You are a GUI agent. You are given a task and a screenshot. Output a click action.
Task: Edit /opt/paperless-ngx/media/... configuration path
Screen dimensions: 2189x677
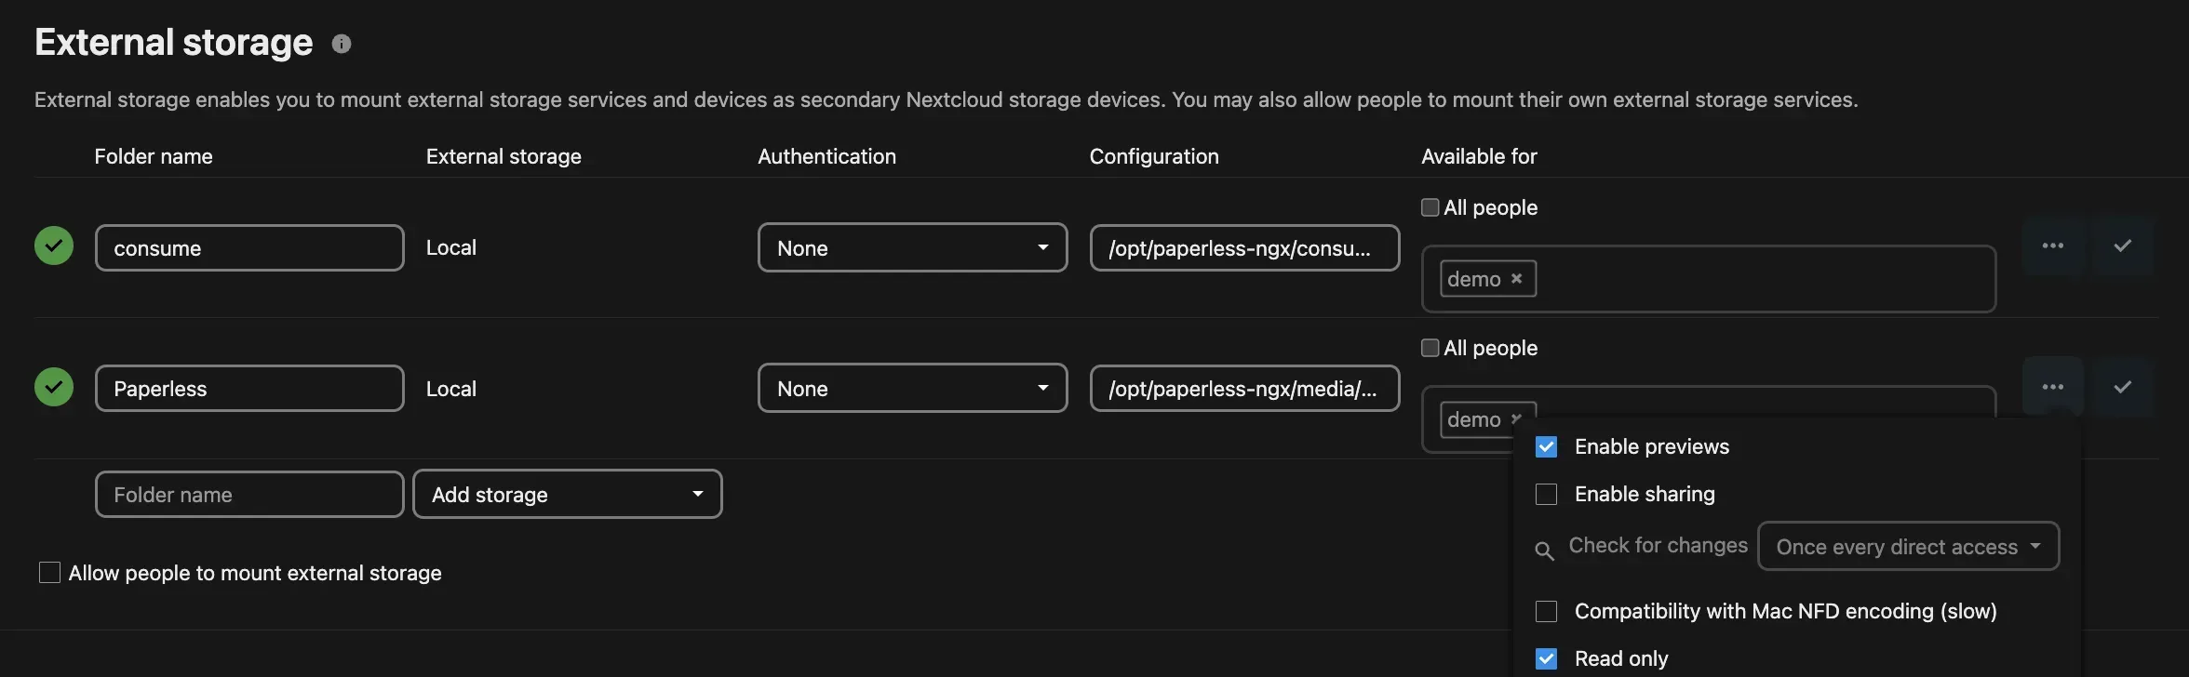pyautogui.click(x=1244, y=388)
